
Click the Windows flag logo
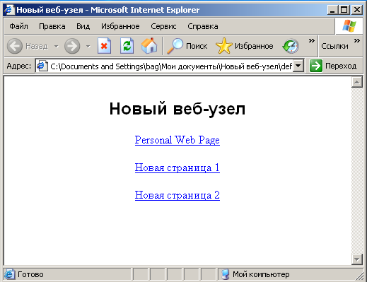tap(349, 26)
